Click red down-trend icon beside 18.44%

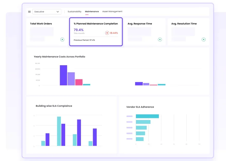(107, 33)
